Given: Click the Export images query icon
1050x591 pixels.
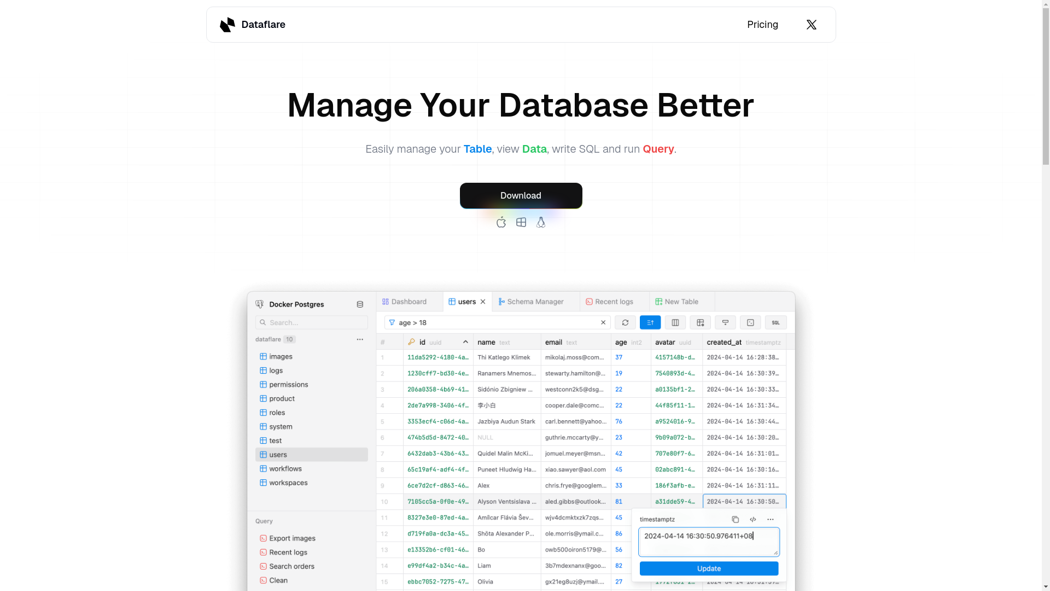Looking at the screenshot, I should coord(263,538).
